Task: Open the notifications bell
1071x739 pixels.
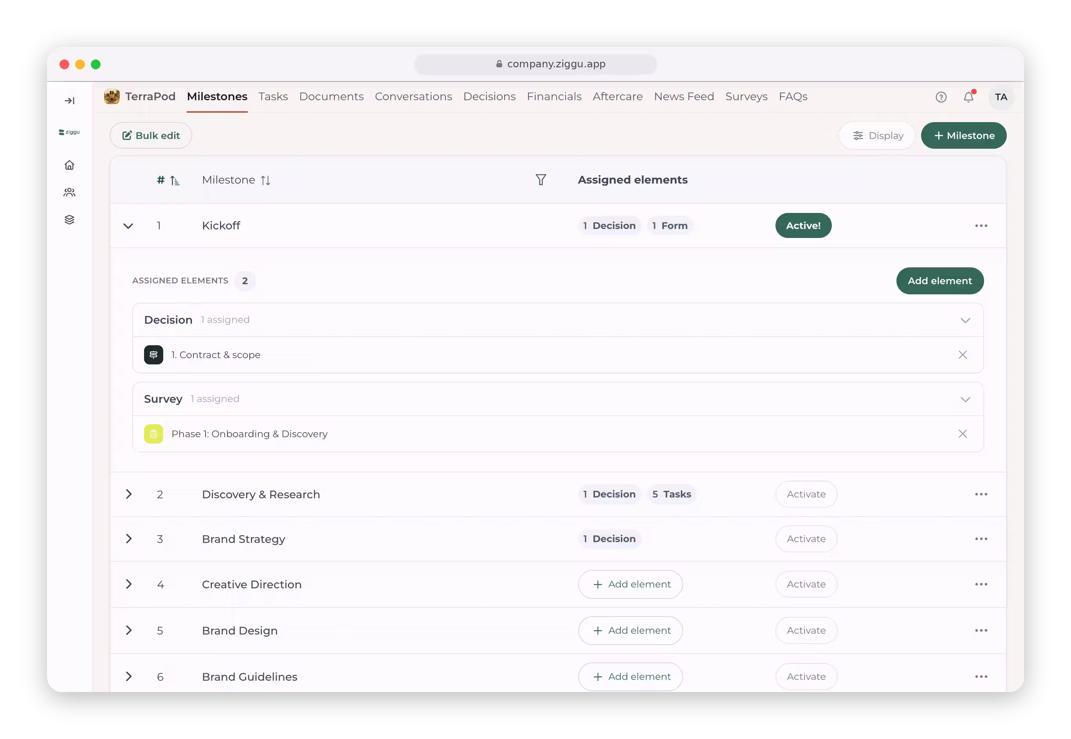Action: click(968, 97)
